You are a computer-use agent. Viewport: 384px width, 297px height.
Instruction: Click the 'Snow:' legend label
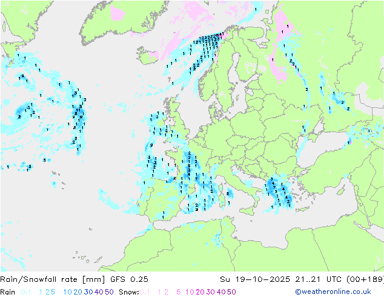(129, 292)
